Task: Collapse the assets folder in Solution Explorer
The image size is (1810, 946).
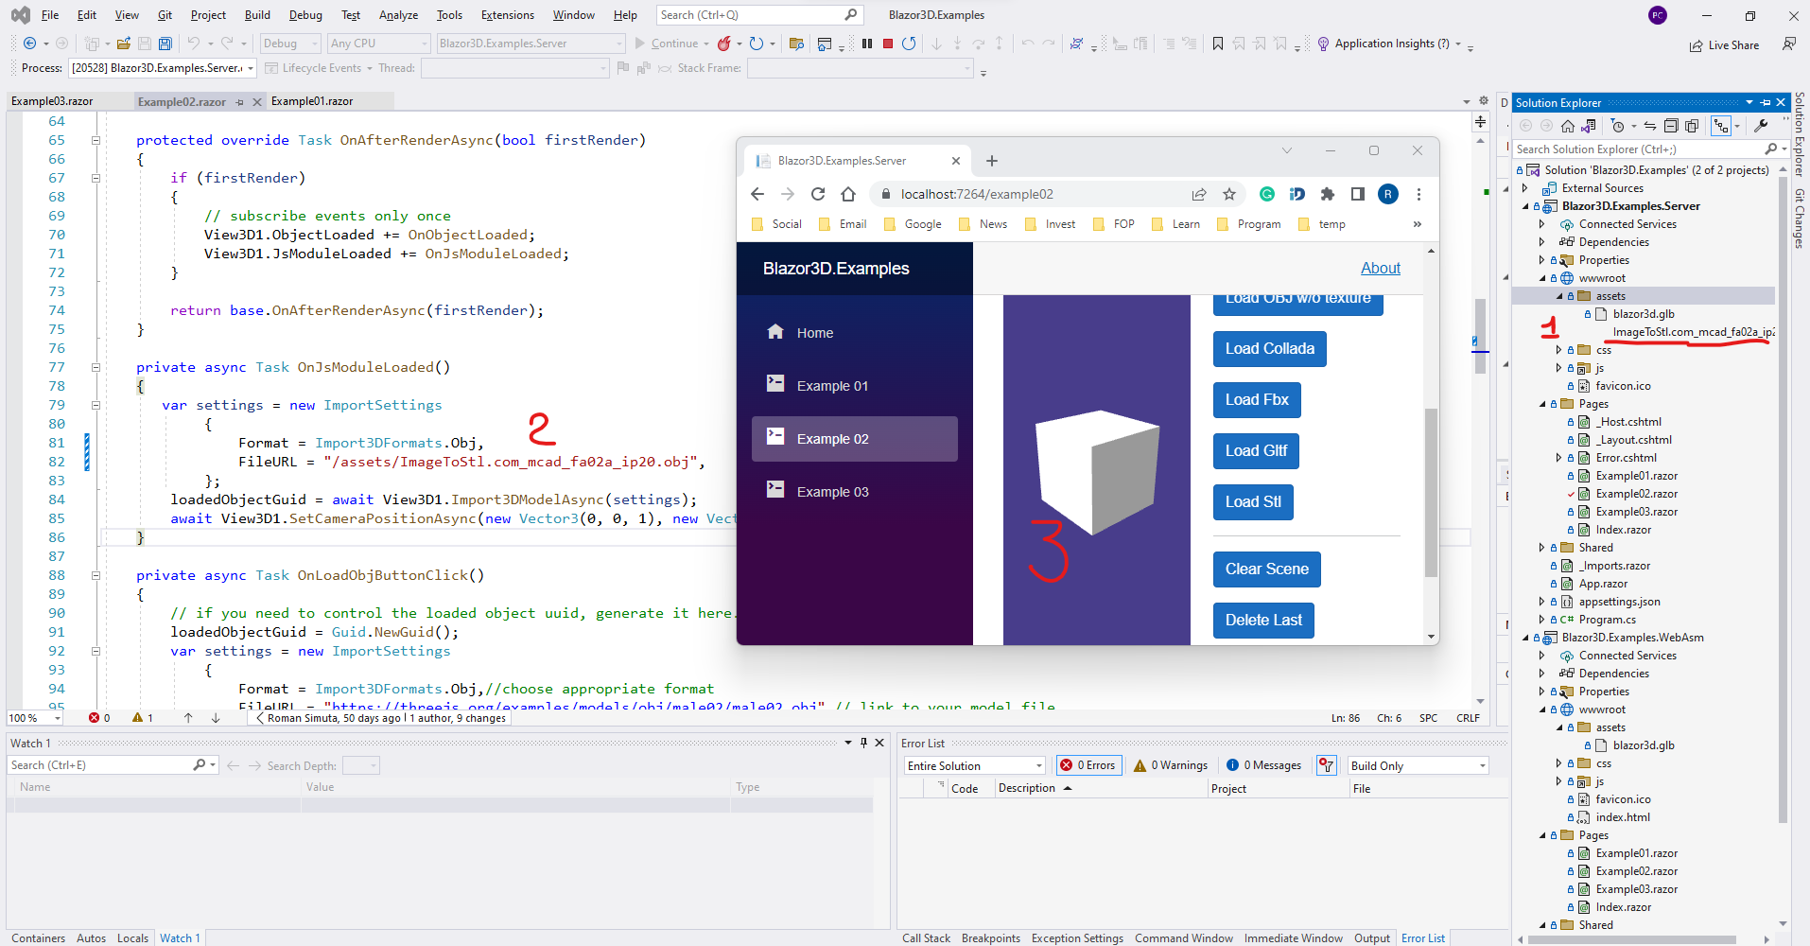Action: [x=1559, y=295]
